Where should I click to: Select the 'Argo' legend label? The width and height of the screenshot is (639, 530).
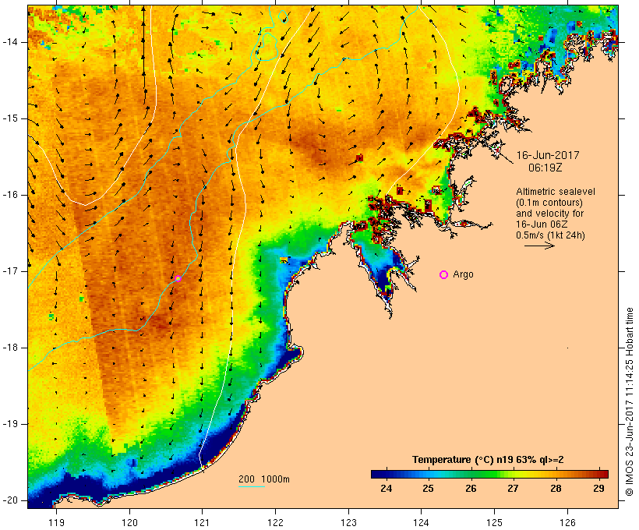tap(463, 274)
